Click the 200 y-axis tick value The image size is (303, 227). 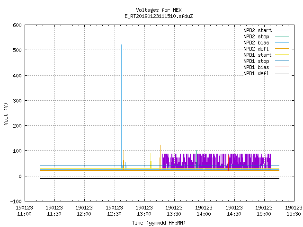point(17,126)
